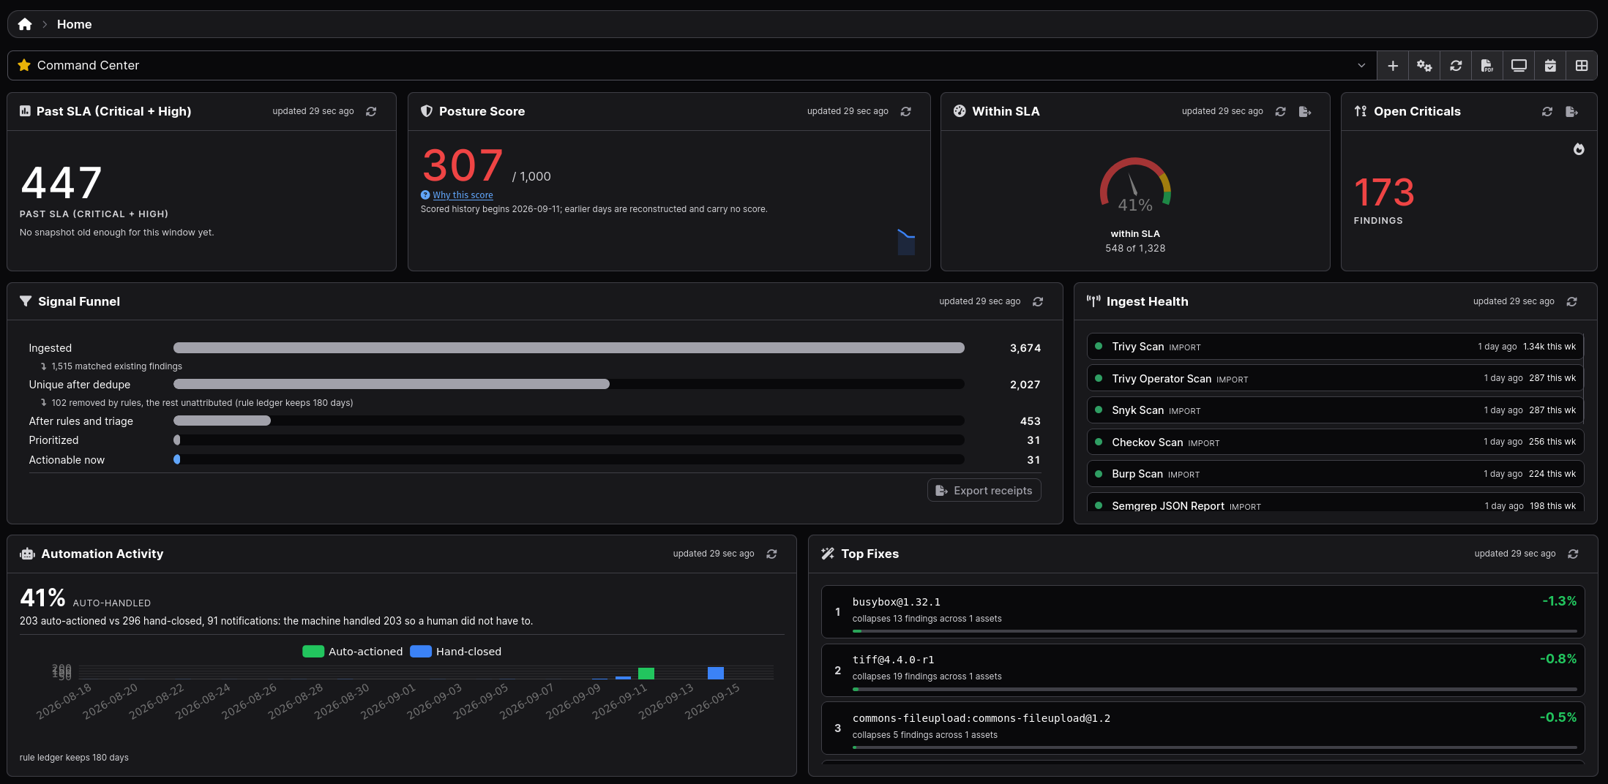Click the green auto-actioned chart bar
This screenshot has height=784, width=1608.
point(646,674)
